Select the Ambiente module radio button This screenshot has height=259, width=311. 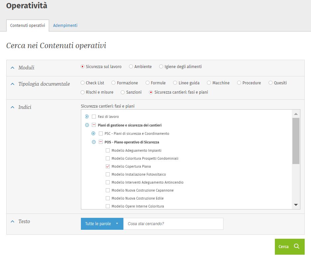click(131, 67)
